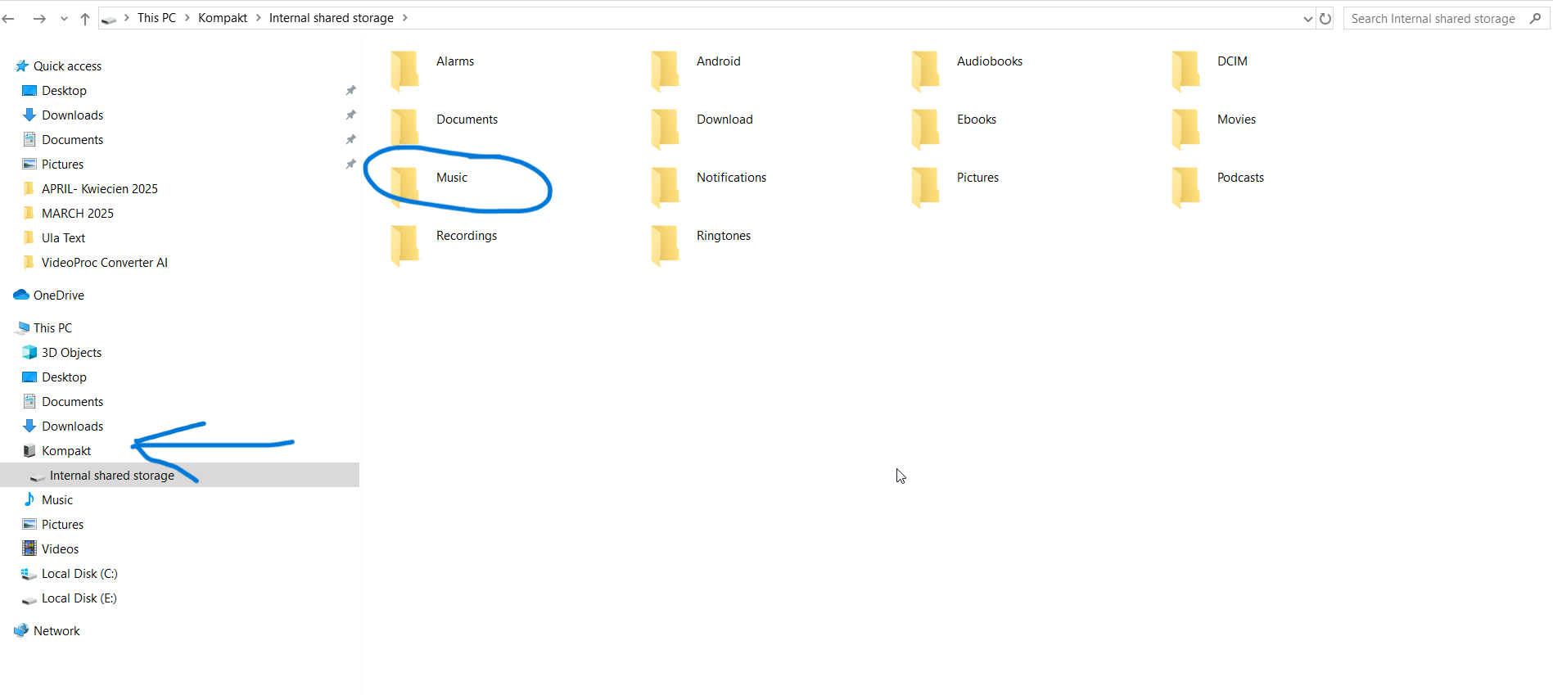Open the Alarms folder icon
Viewport: 1553px width, 695px height.
coord(404,70)
